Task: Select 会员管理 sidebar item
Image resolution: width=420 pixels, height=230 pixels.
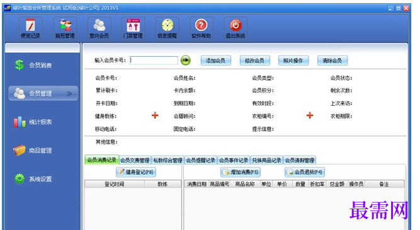Action: point(43,93)
